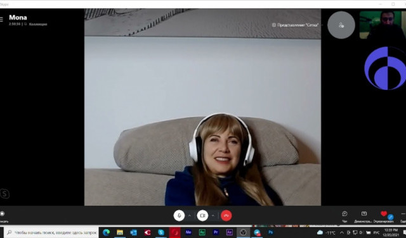End the call with red hang-up button
This screenshot has width=406, height=238.
click(x=226, y=215)
